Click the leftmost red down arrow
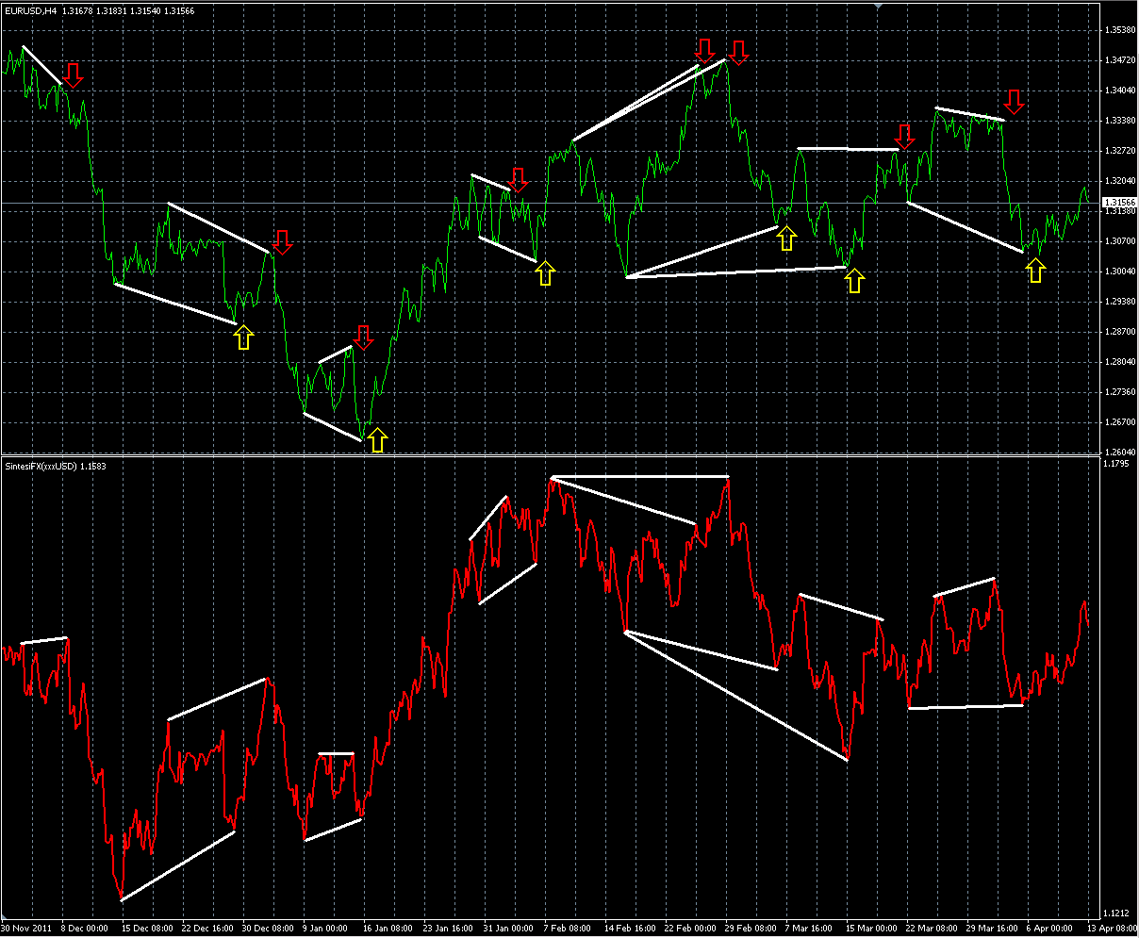Viewport: 1139px width, 938px height. [74, 75]
